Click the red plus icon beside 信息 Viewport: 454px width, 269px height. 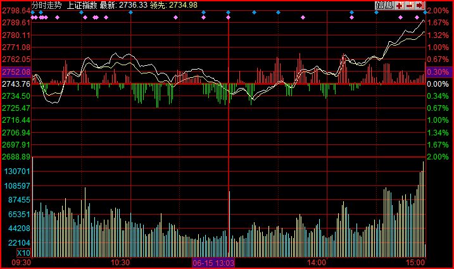tap(400, 5)
